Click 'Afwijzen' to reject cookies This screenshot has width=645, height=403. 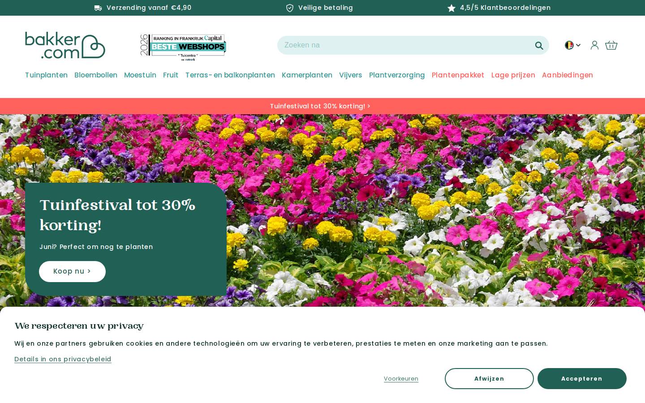coord(489,379)
